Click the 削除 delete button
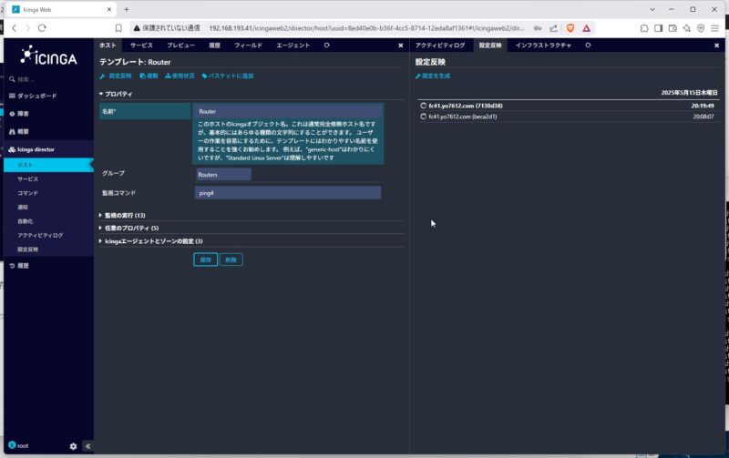Screen dimensions: 729x458 coord(231,260)
